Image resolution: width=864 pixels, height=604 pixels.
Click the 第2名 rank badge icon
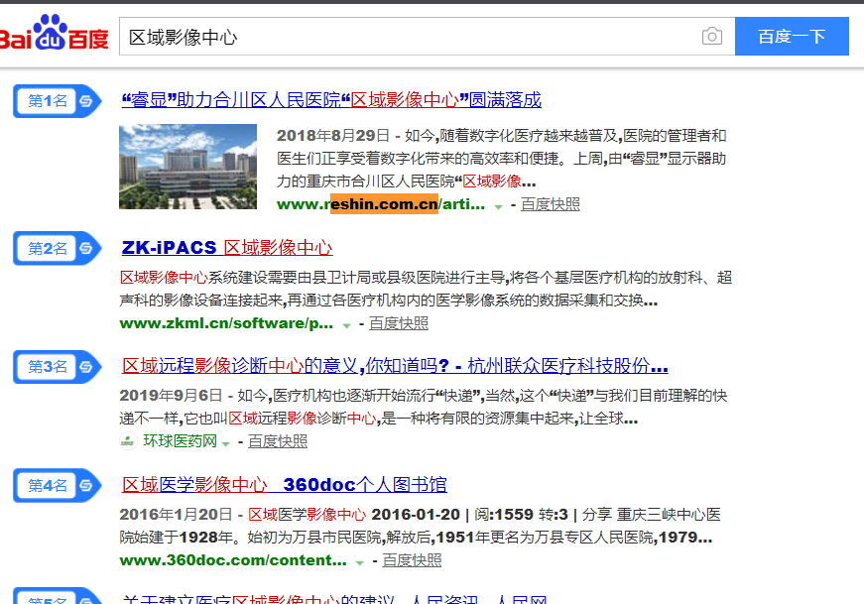coord(58,249)
